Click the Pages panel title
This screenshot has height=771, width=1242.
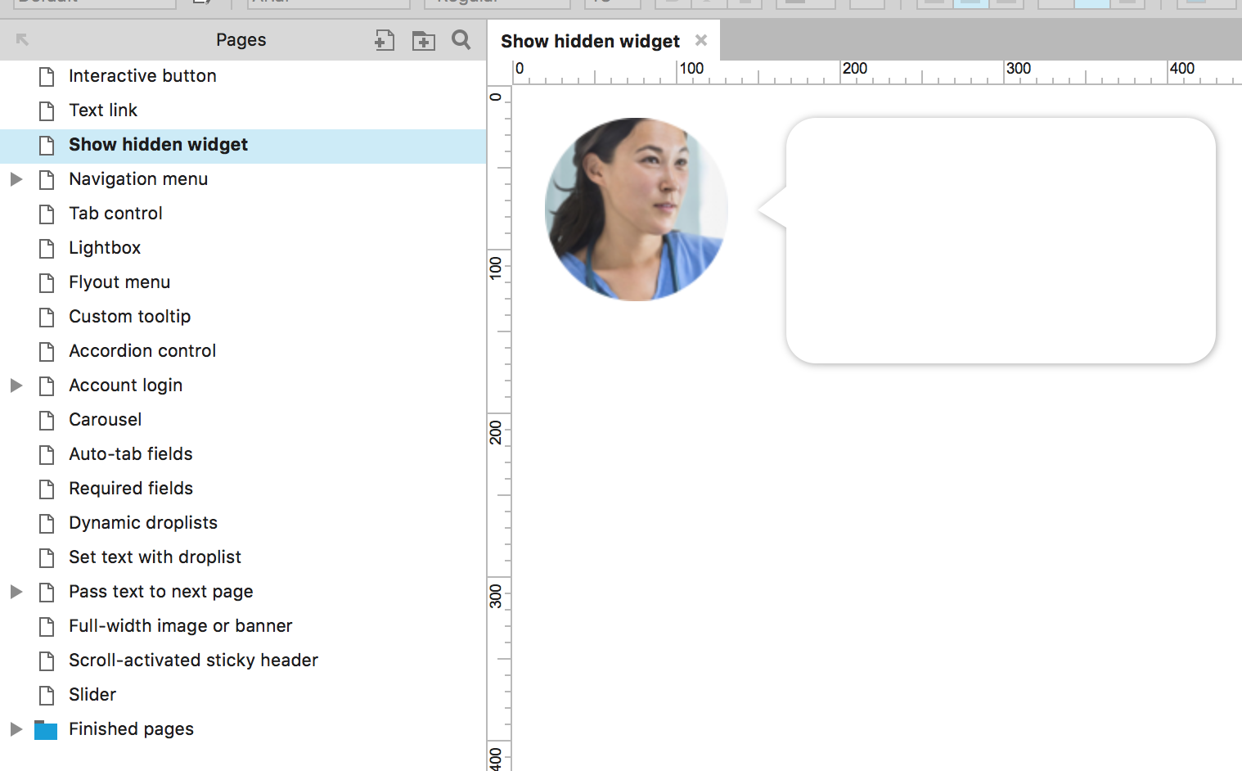(x=241, y=40)
